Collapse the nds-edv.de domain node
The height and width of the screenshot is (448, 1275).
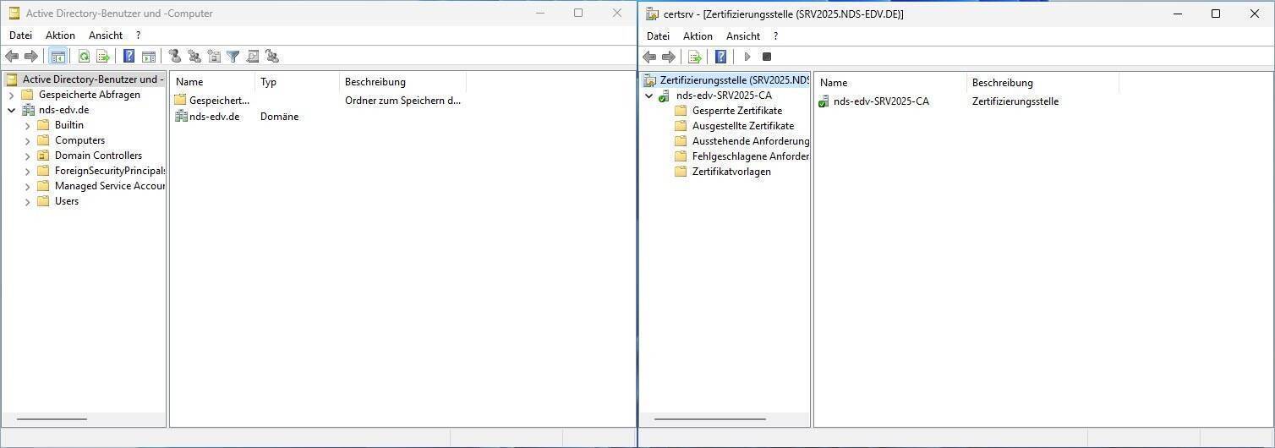(12, 111)
